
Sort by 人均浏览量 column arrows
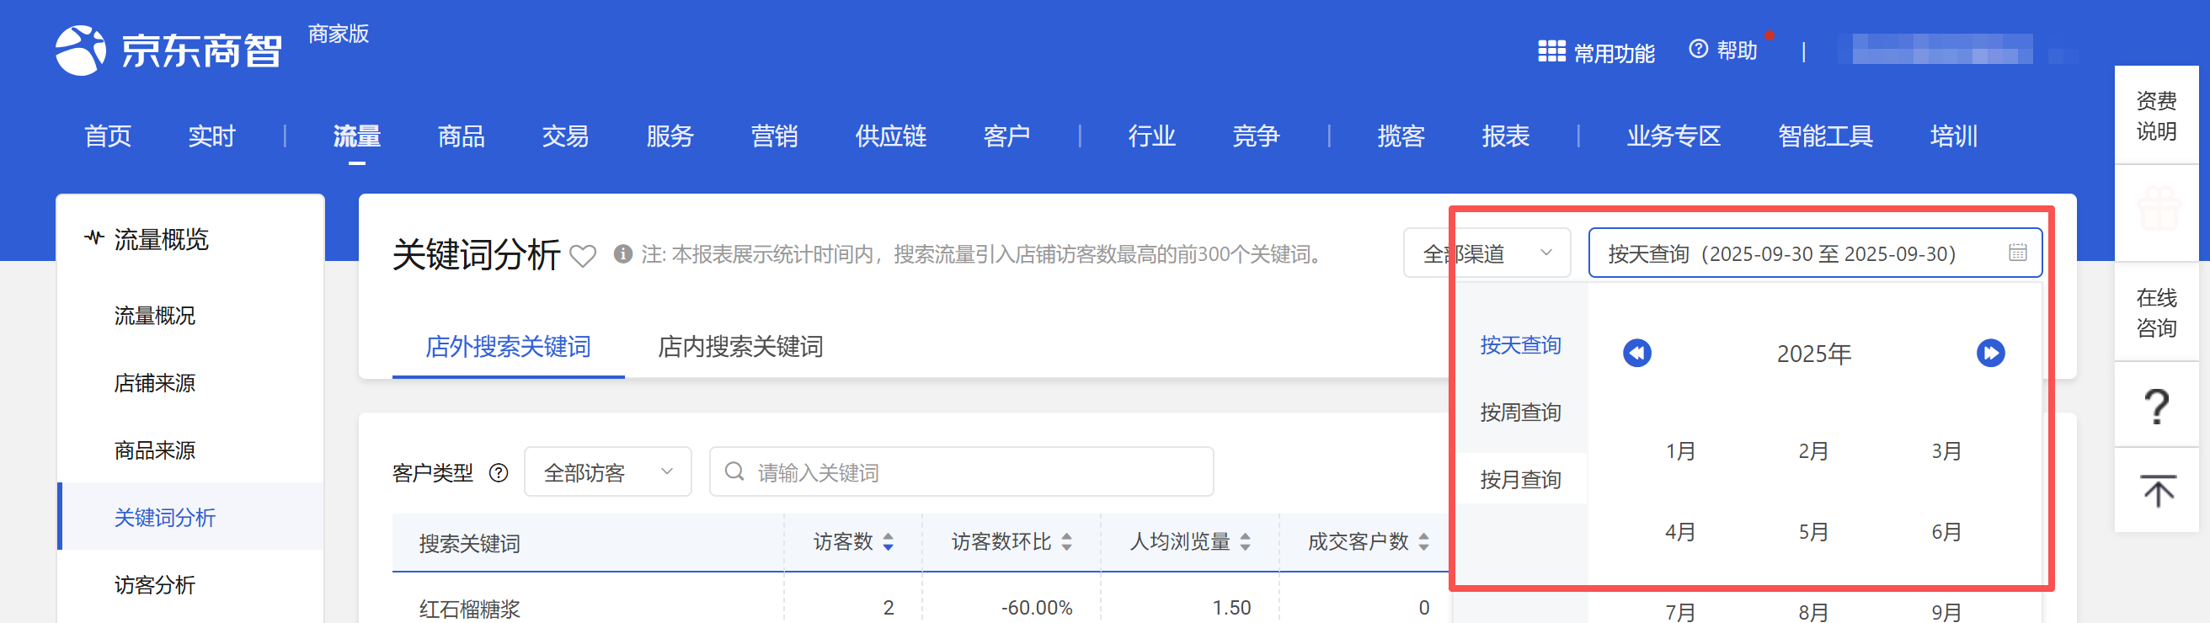click(x=1245, y=541)
